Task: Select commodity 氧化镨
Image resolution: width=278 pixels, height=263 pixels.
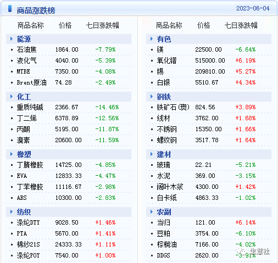Action: pos(166,60)
